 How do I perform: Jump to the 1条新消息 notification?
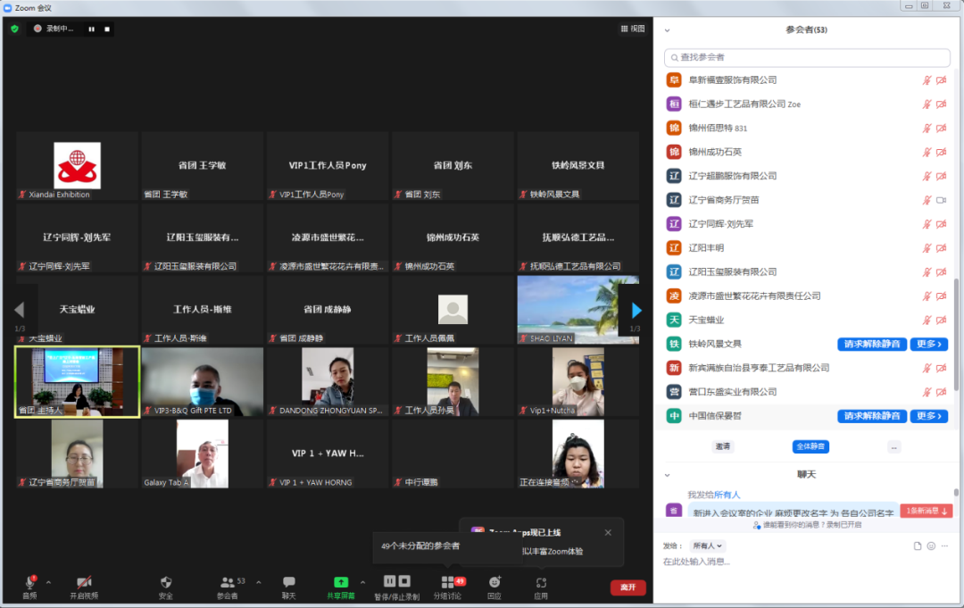click(926, 511)
